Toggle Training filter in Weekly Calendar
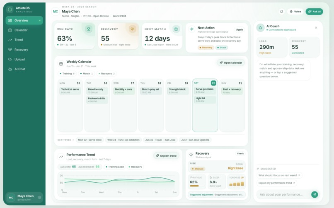 67,74
